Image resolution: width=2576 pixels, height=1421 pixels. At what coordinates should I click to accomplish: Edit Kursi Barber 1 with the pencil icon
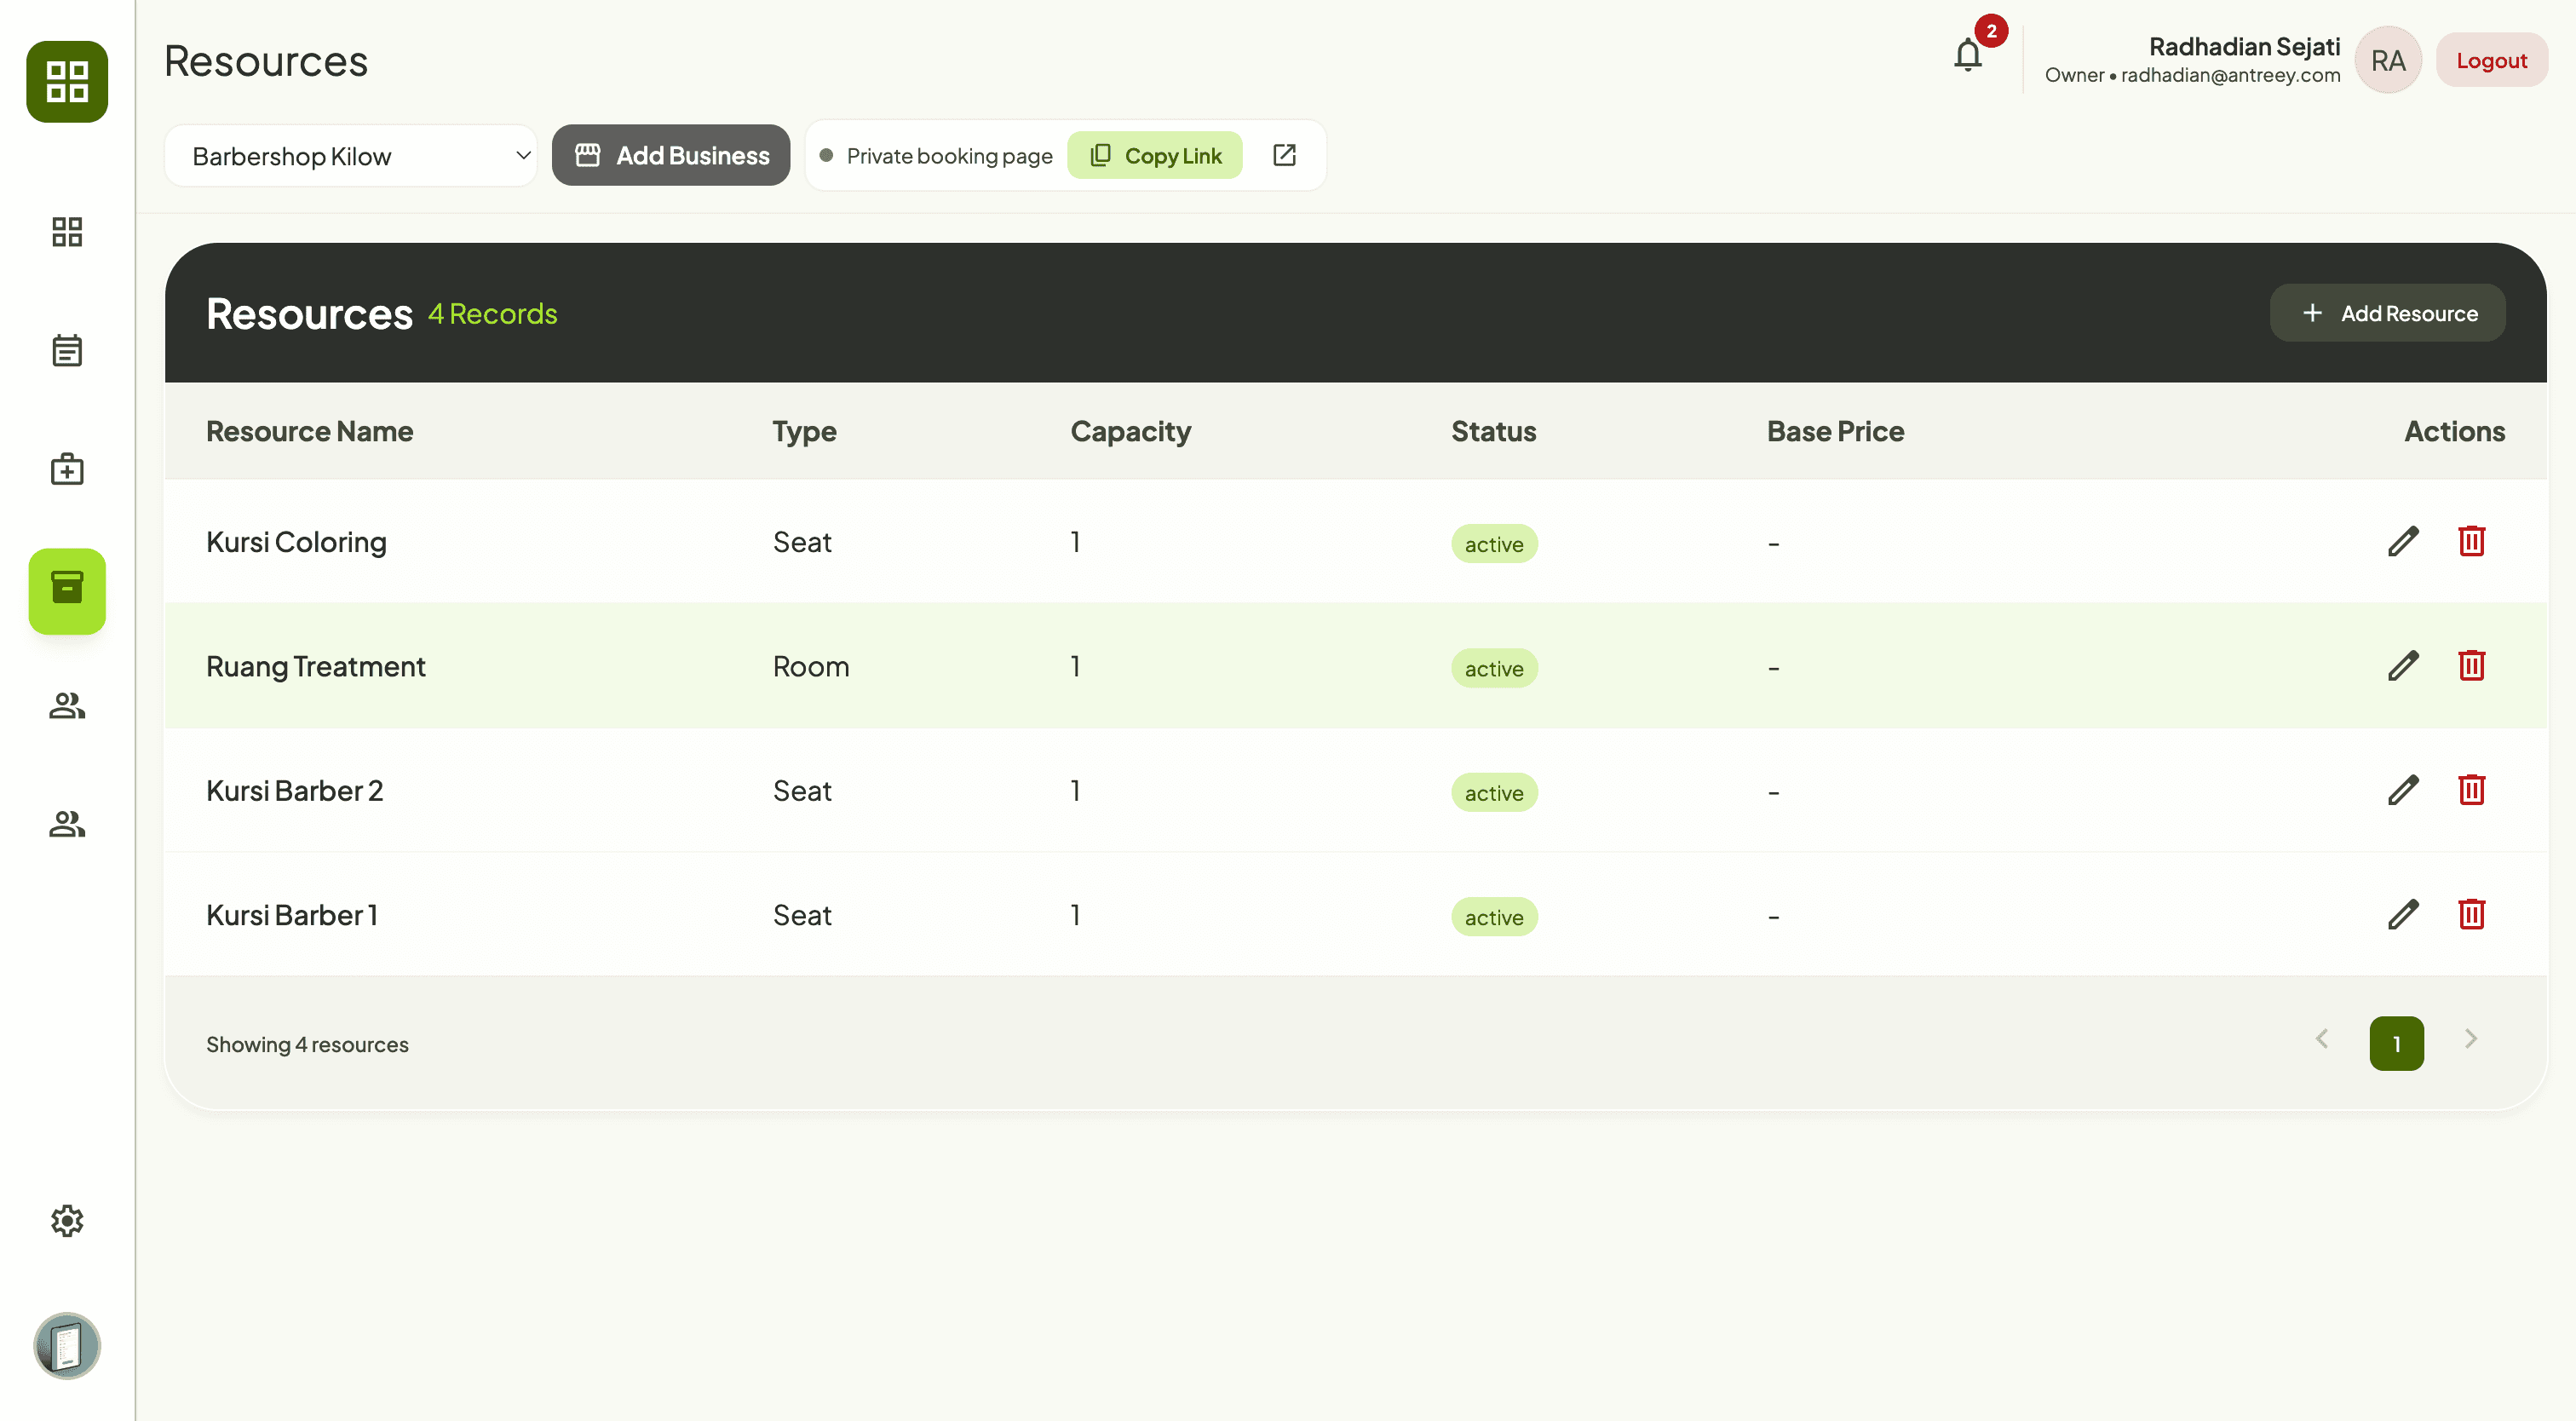[x=2403, y=914]
